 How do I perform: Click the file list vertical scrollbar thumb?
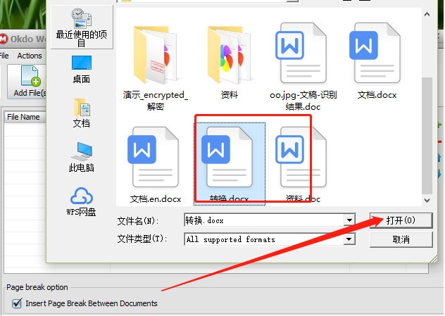(427, 136)
